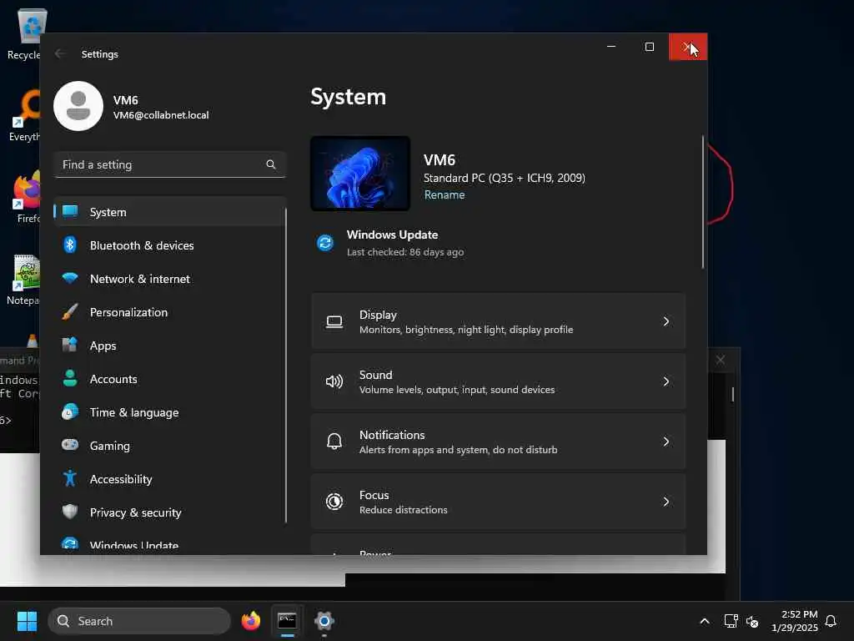Click the muted volume tray icon
The height and width of the screenshot is (641, 854).
752,621
